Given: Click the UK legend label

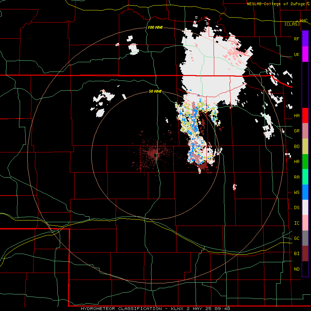Looking at the screenshot, I should (296, 54).
